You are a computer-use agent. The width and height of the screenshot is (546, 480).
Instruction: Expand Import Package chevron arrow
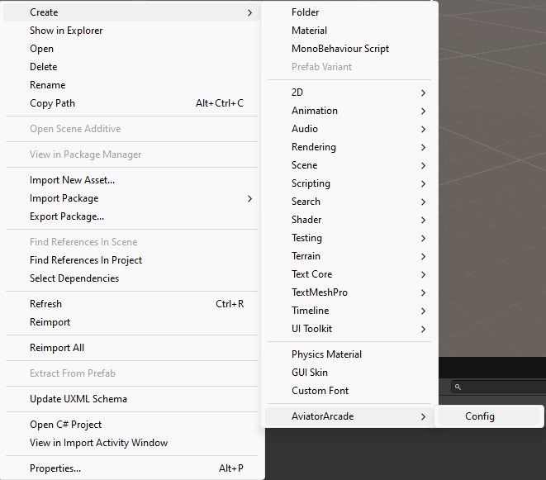249,198
